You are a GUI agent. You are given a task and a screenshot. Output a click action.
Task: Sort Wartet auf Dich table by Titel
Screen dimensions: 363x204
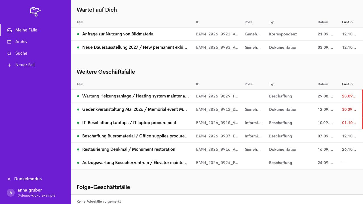pyautogui.click(x=80, y=22)
